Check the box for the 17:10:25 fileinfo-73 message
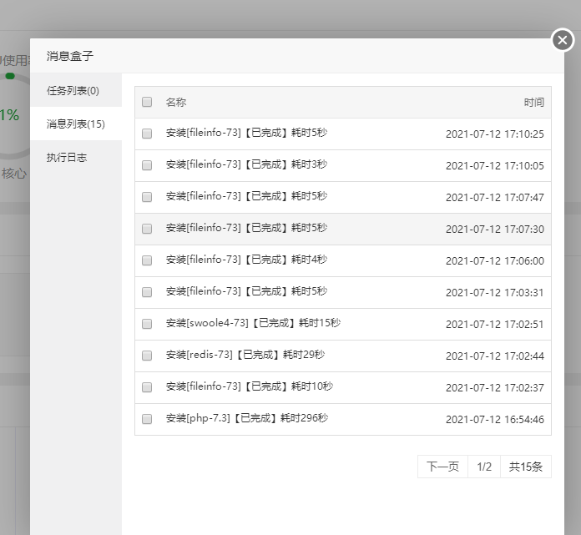 pos(147,134)
